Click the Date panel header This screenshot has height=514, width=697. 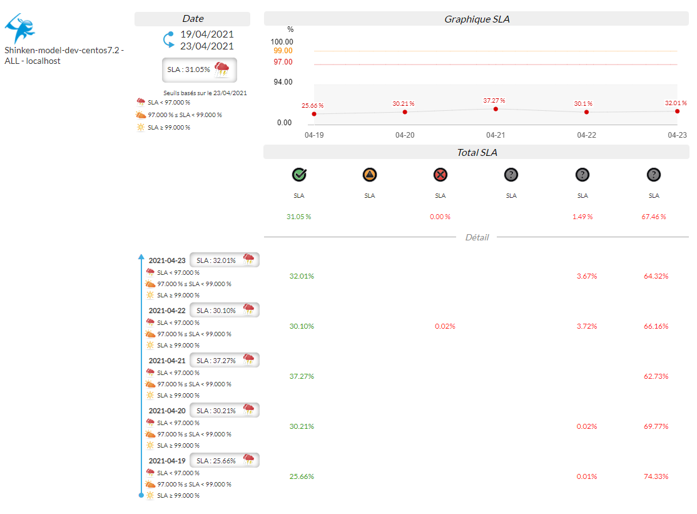point(192,19)
